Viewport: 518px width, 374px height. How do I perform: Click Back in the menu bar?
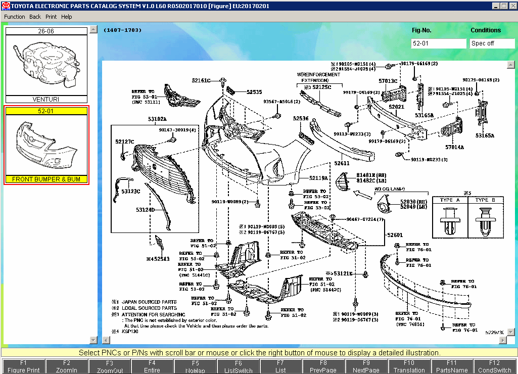click(x=35, y=17)
